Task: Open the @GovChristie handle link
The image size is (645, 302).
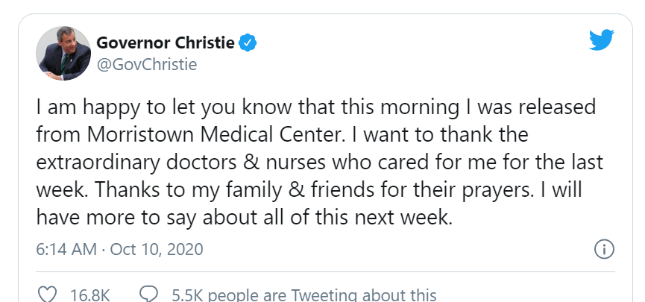Action: (x=146, y=65)
